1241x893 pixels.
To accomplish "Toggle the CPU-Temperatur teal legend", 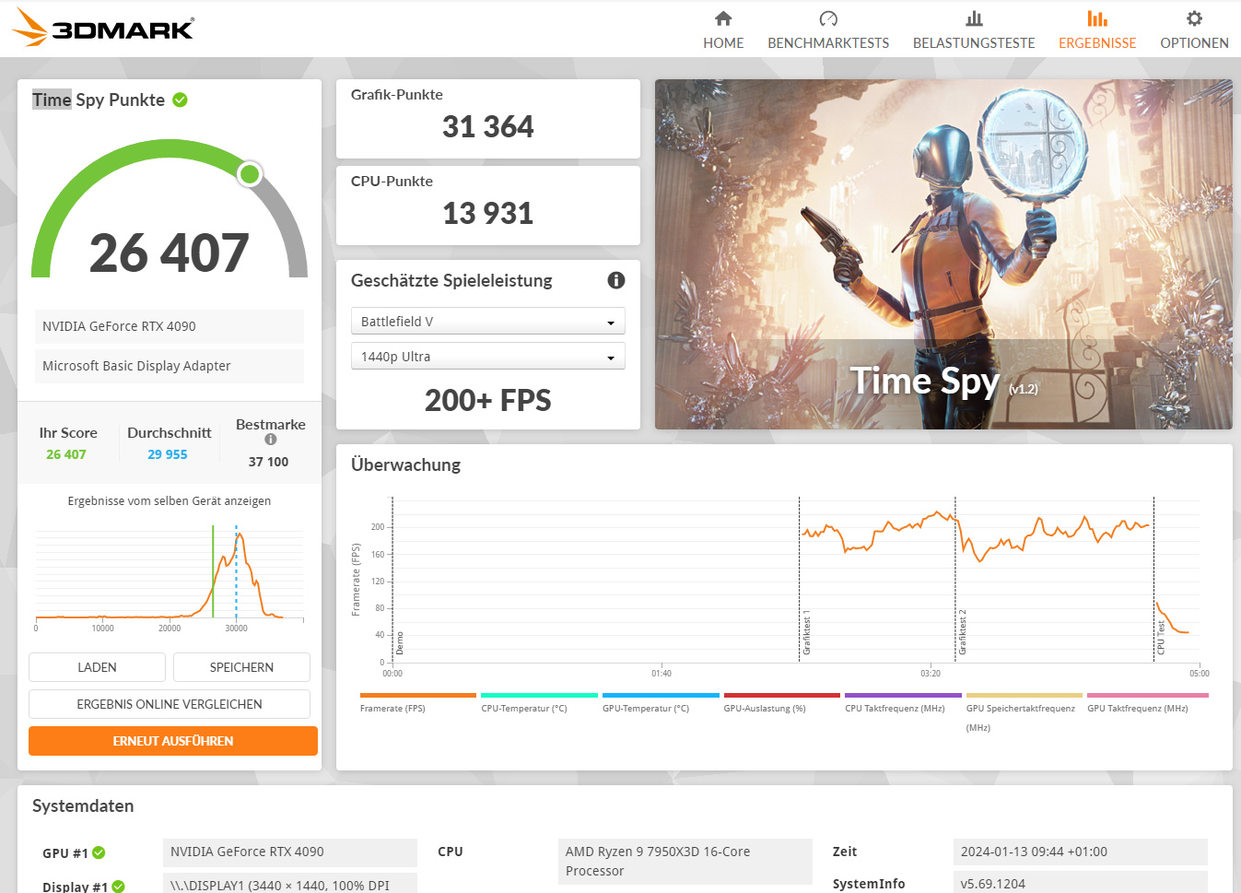I will pyautogui.click(x=539, y=702).
